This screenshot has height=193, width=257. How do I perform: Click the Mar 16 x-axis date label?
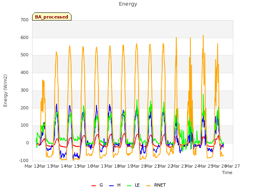[x=85, y=166]
